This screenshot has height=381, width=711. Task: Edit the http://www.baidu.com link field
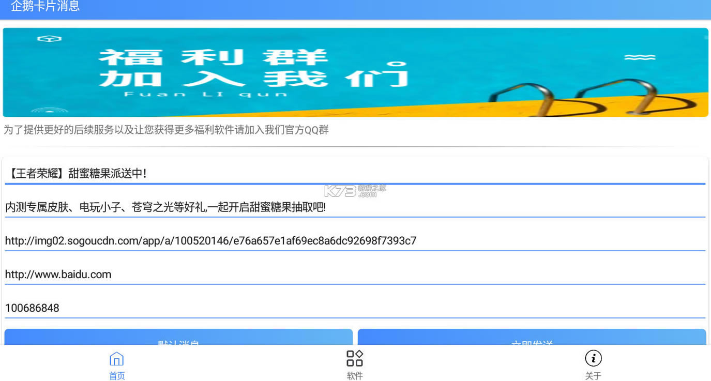tap(355, 275)
